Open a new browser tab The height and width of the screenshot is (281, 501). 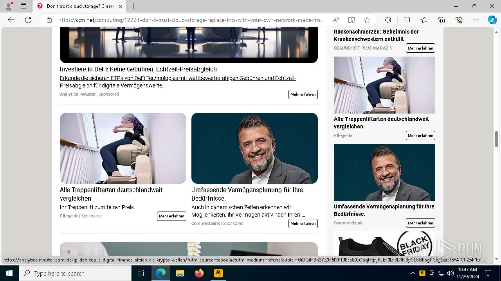[x=133, y=6]
